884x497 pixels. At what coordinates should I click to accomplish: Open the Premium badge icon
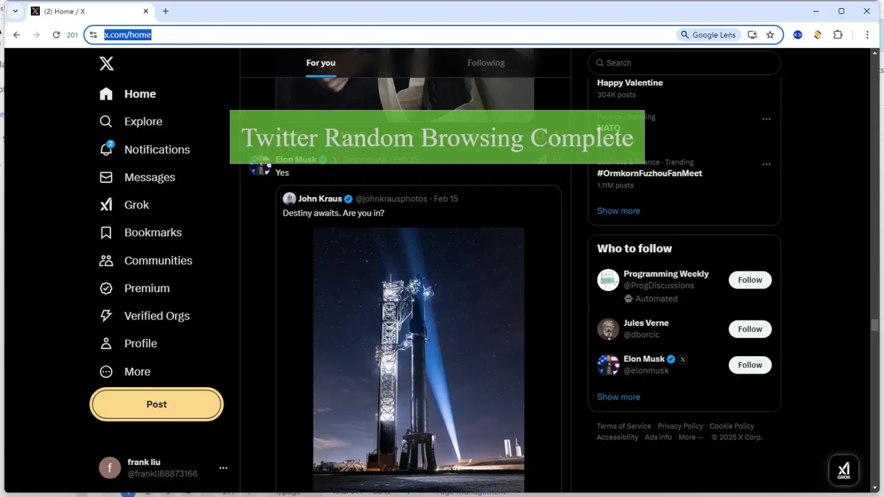point(106,288)
